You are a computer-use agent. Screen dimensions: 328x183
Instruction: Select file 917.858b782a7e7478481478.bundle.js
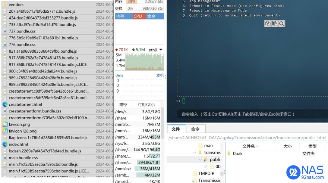tap(57, 58)
